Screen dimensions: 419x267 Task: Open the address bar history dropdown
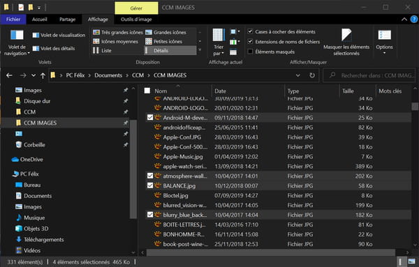click(x=298, y=75)
